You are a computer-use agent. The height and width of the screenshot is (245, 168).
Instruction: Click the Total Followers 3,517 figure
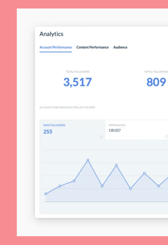pos(78,82)
